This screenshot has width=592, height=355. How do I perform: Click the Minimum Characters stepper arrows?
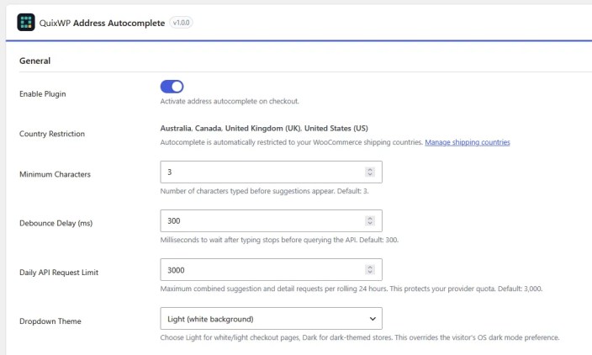[x=370, y=172]
